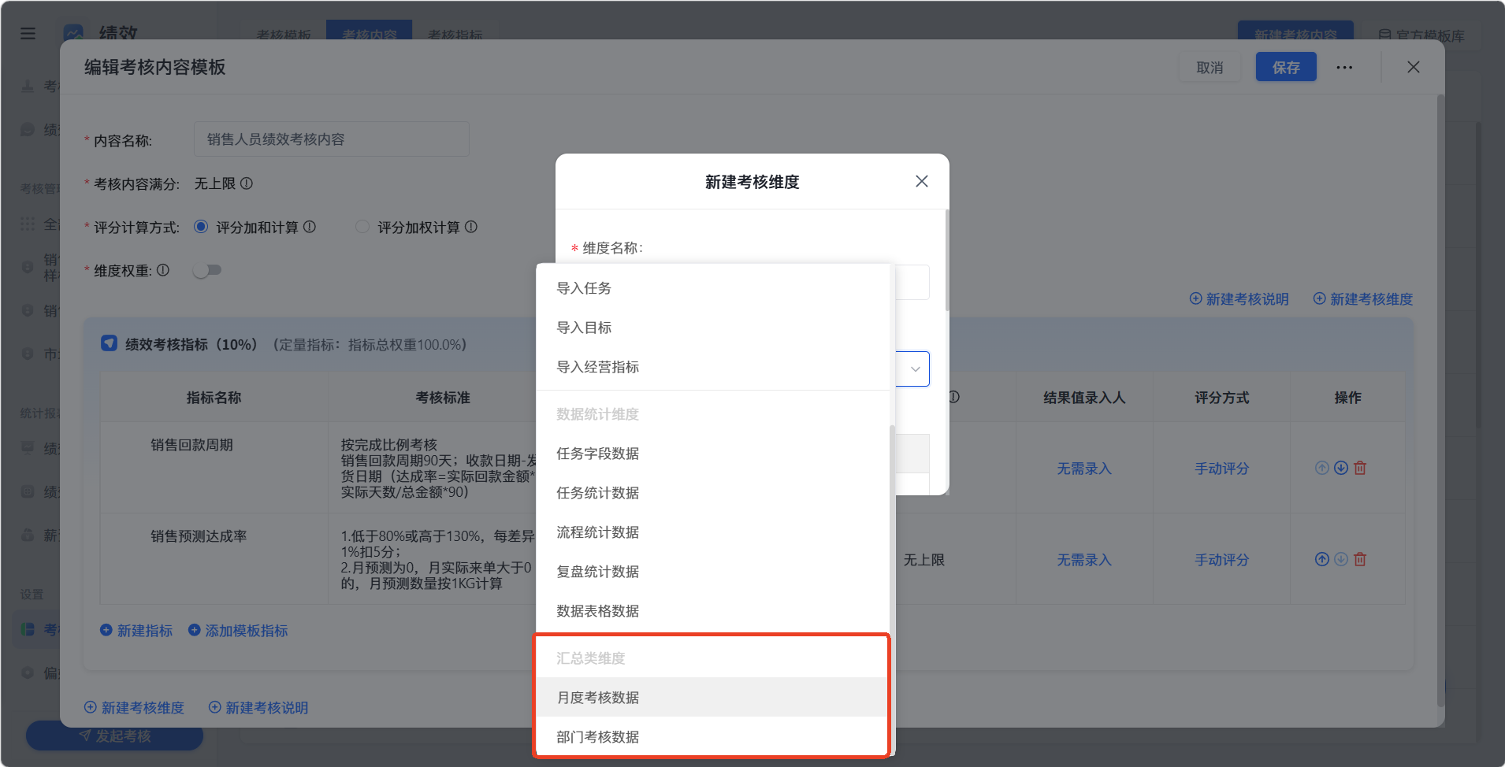Select 流程统计数据 option

click(x=713, y=532)
